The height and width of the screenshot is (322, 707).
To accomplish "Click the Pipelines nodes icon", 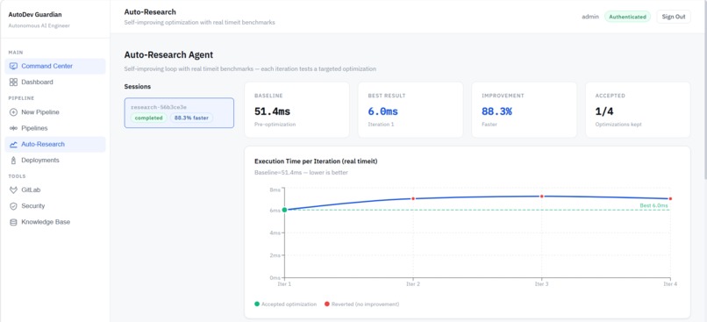I will 13,128.
